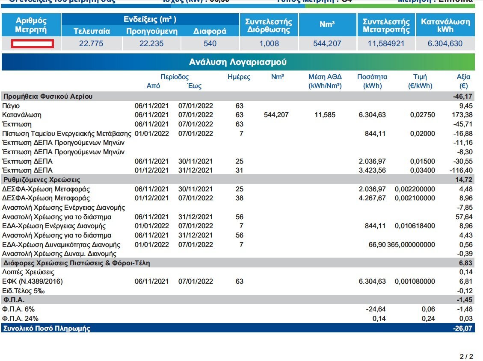The height and width of the screenshot is (361, 483).
Task: Click the amount -0,39
Action: coord(465,254)
